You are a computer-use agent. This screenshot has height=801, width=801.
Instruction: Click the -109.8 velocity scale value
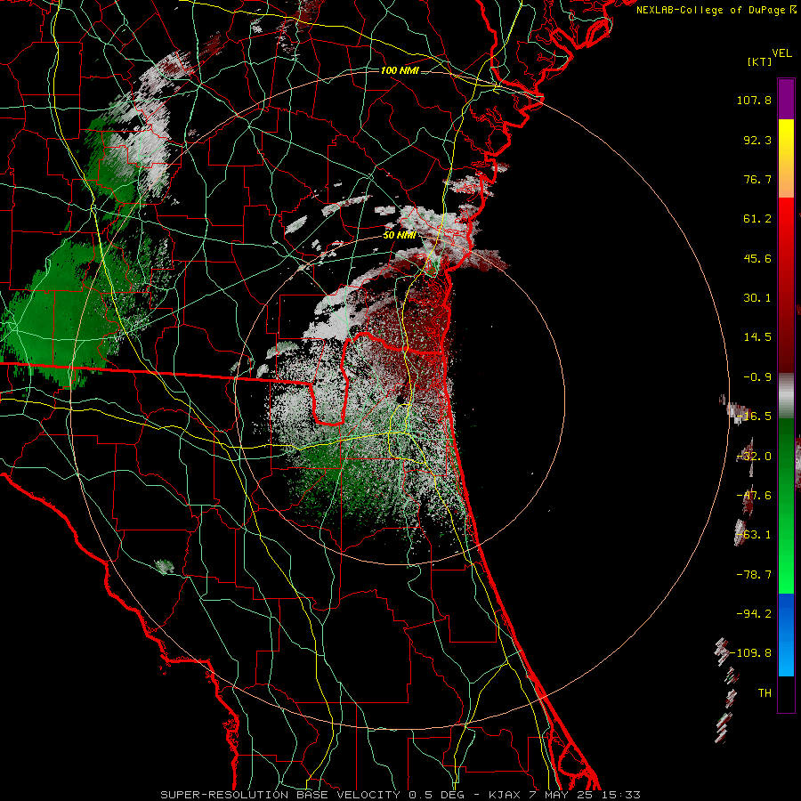(751, 653)
